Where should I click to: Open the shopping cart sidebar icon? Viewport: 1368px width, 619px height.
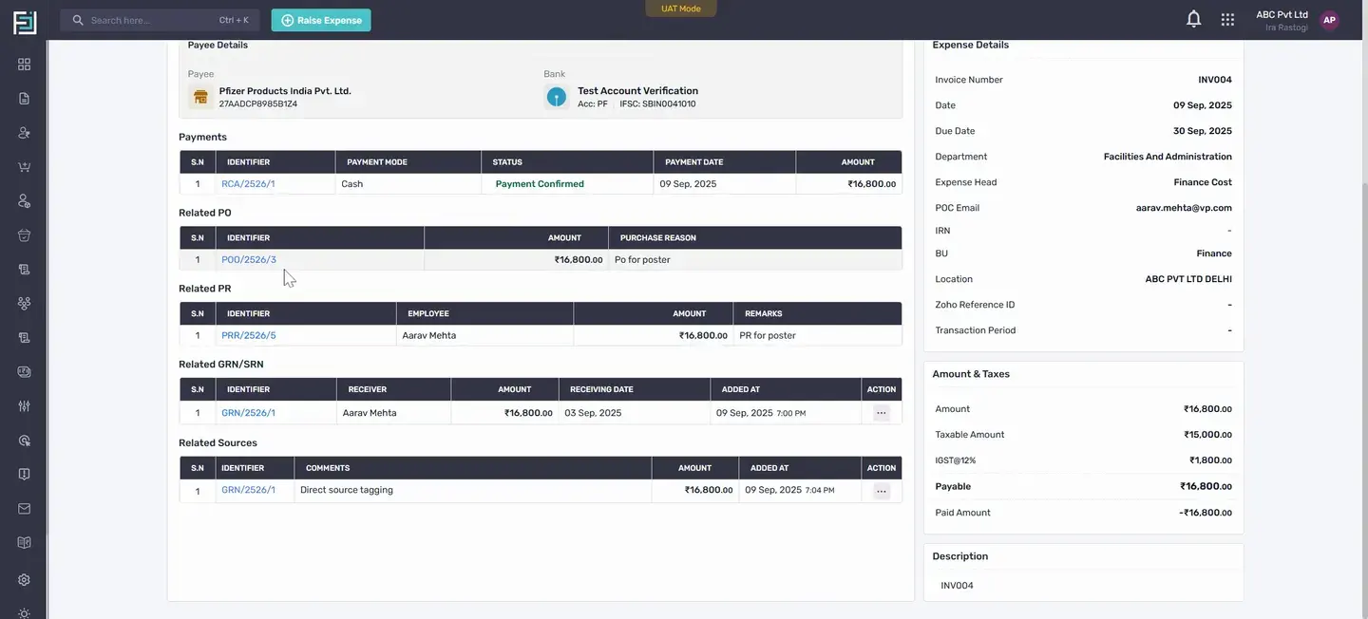pyautogui.click(x=24, y=167)
